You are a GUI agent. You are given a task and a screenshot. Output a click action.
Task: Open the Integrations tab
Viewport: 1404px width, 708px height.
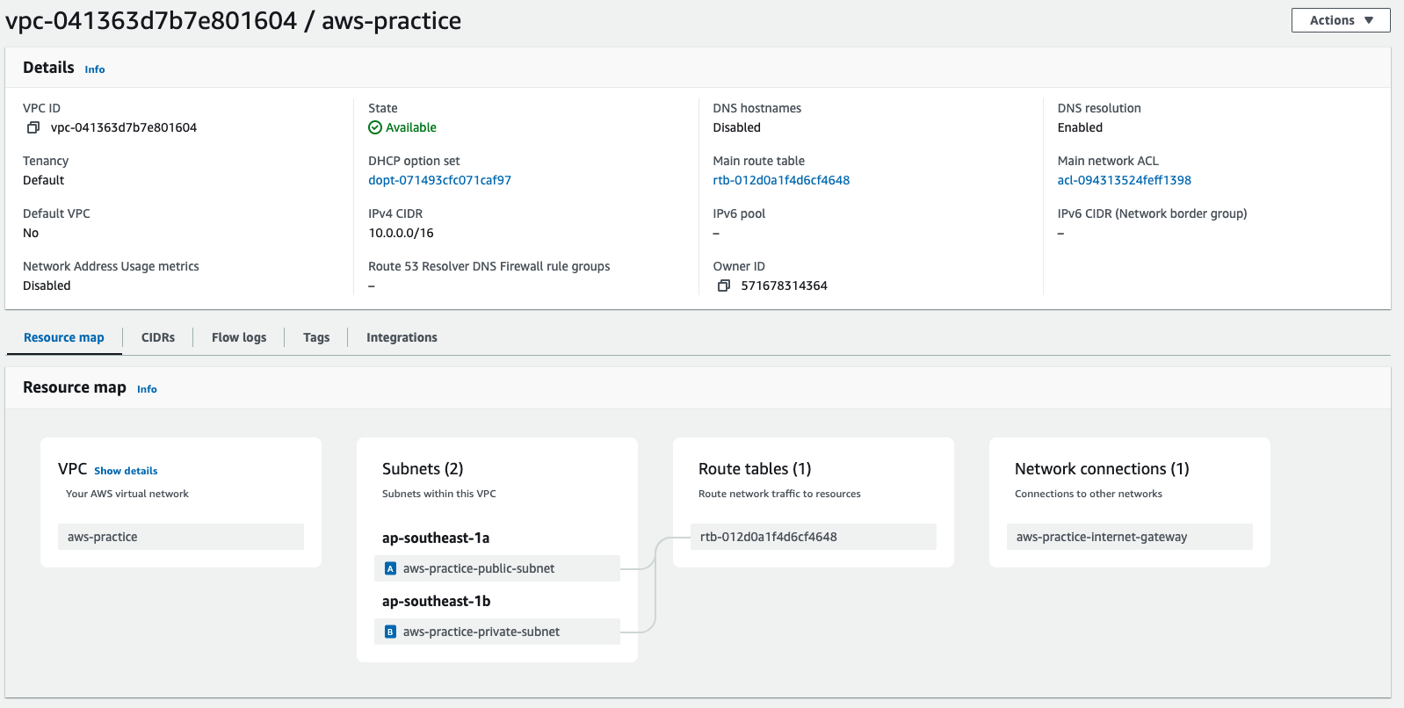[402, 337]
